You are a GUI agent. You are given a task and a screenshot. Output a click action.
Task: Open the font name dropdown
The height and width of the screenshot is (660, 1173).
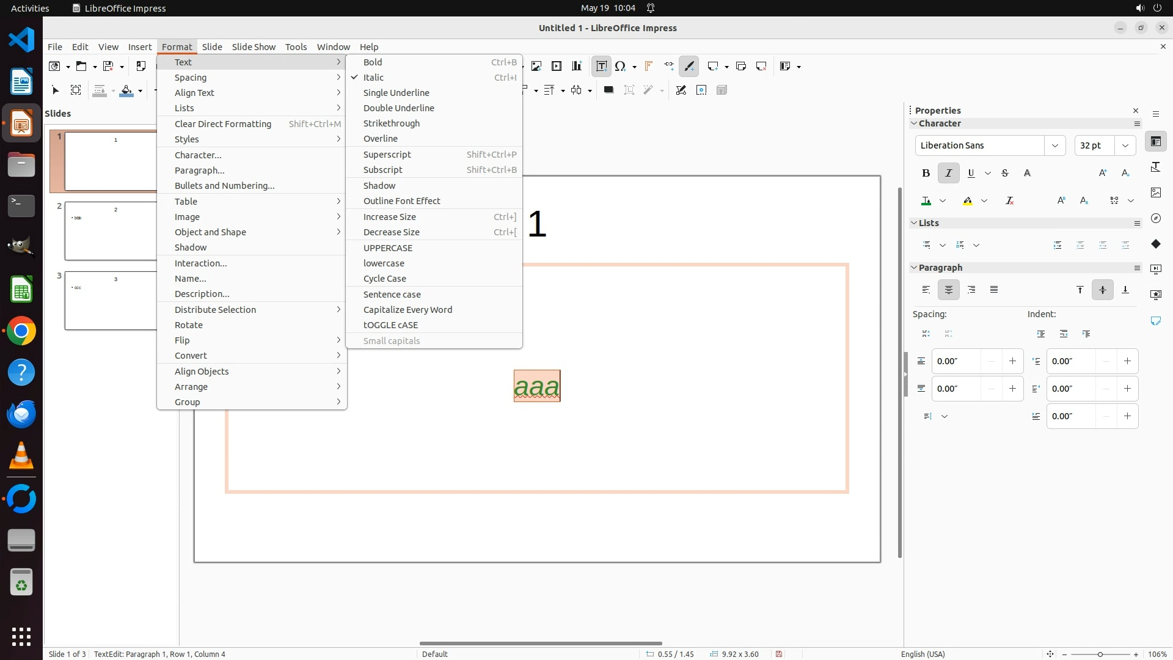point(1054,145)
